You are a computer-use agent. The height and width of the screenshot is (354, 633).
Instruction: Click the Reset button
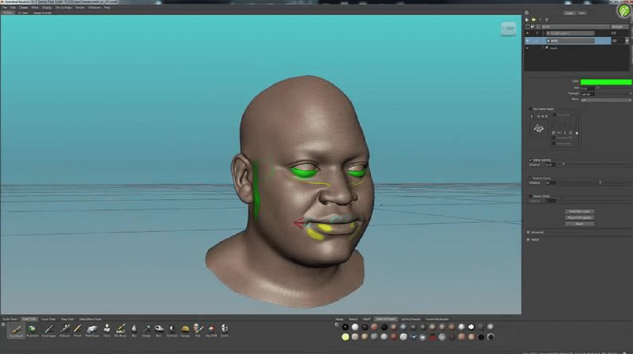[x=579, y=223]
